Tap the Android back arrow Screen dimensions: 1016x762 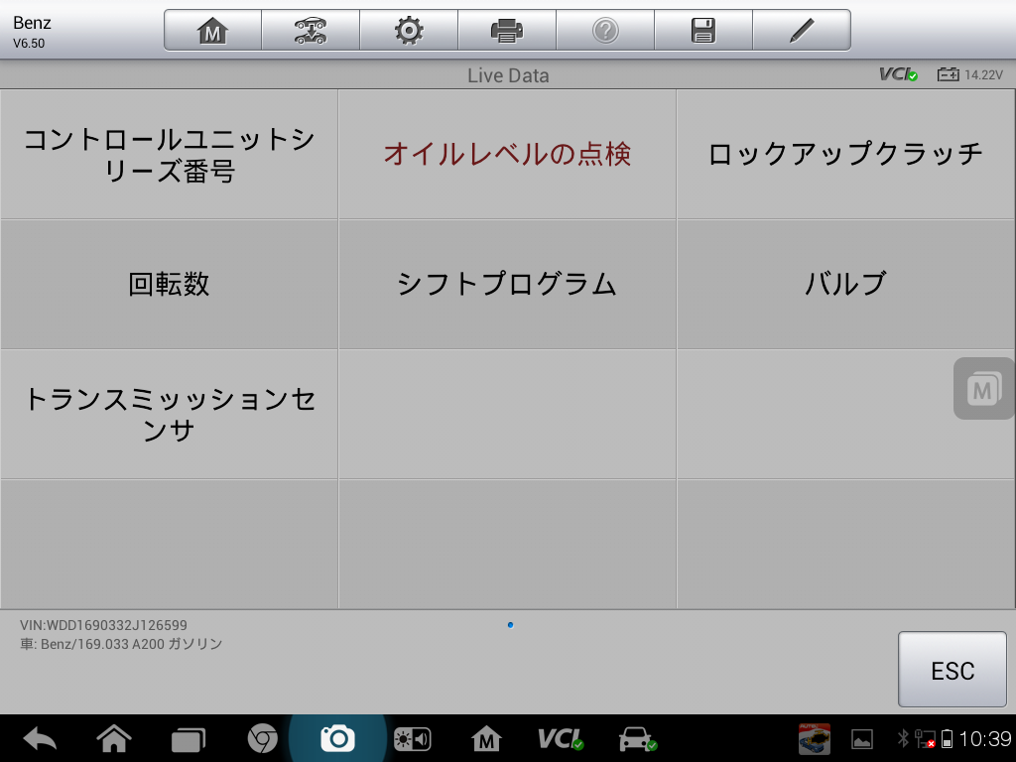pyautogui.click(x=40, y=738)
